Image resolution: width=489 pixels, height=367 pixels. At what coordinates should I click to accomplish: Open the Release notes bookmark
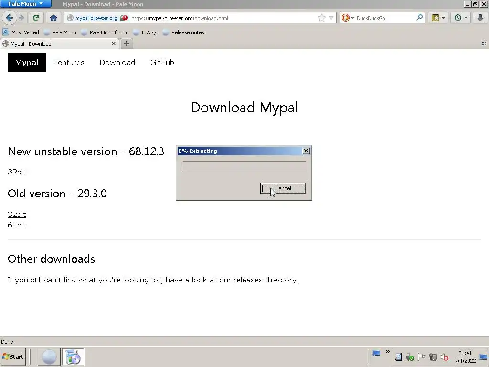pos(184,32)
